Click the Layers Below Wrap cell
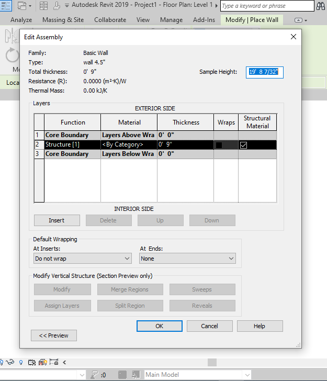Viewport: 327px width, 381px height. point(129,154)
